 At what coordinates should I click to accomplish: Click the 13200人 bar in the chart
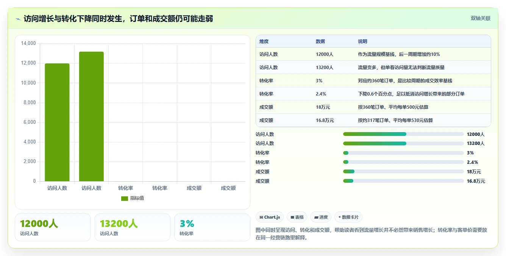[91, 117]
